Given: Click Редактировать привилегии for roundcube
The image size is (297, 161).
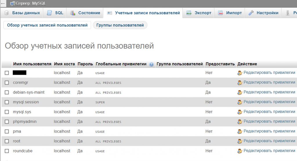Looking at the screenshot, I should click(x=269, y=151).
